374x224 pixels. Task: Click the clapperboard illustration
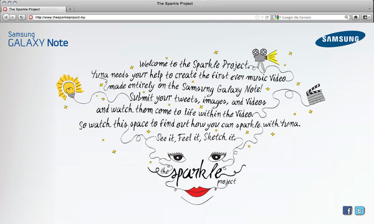point(315,94)
